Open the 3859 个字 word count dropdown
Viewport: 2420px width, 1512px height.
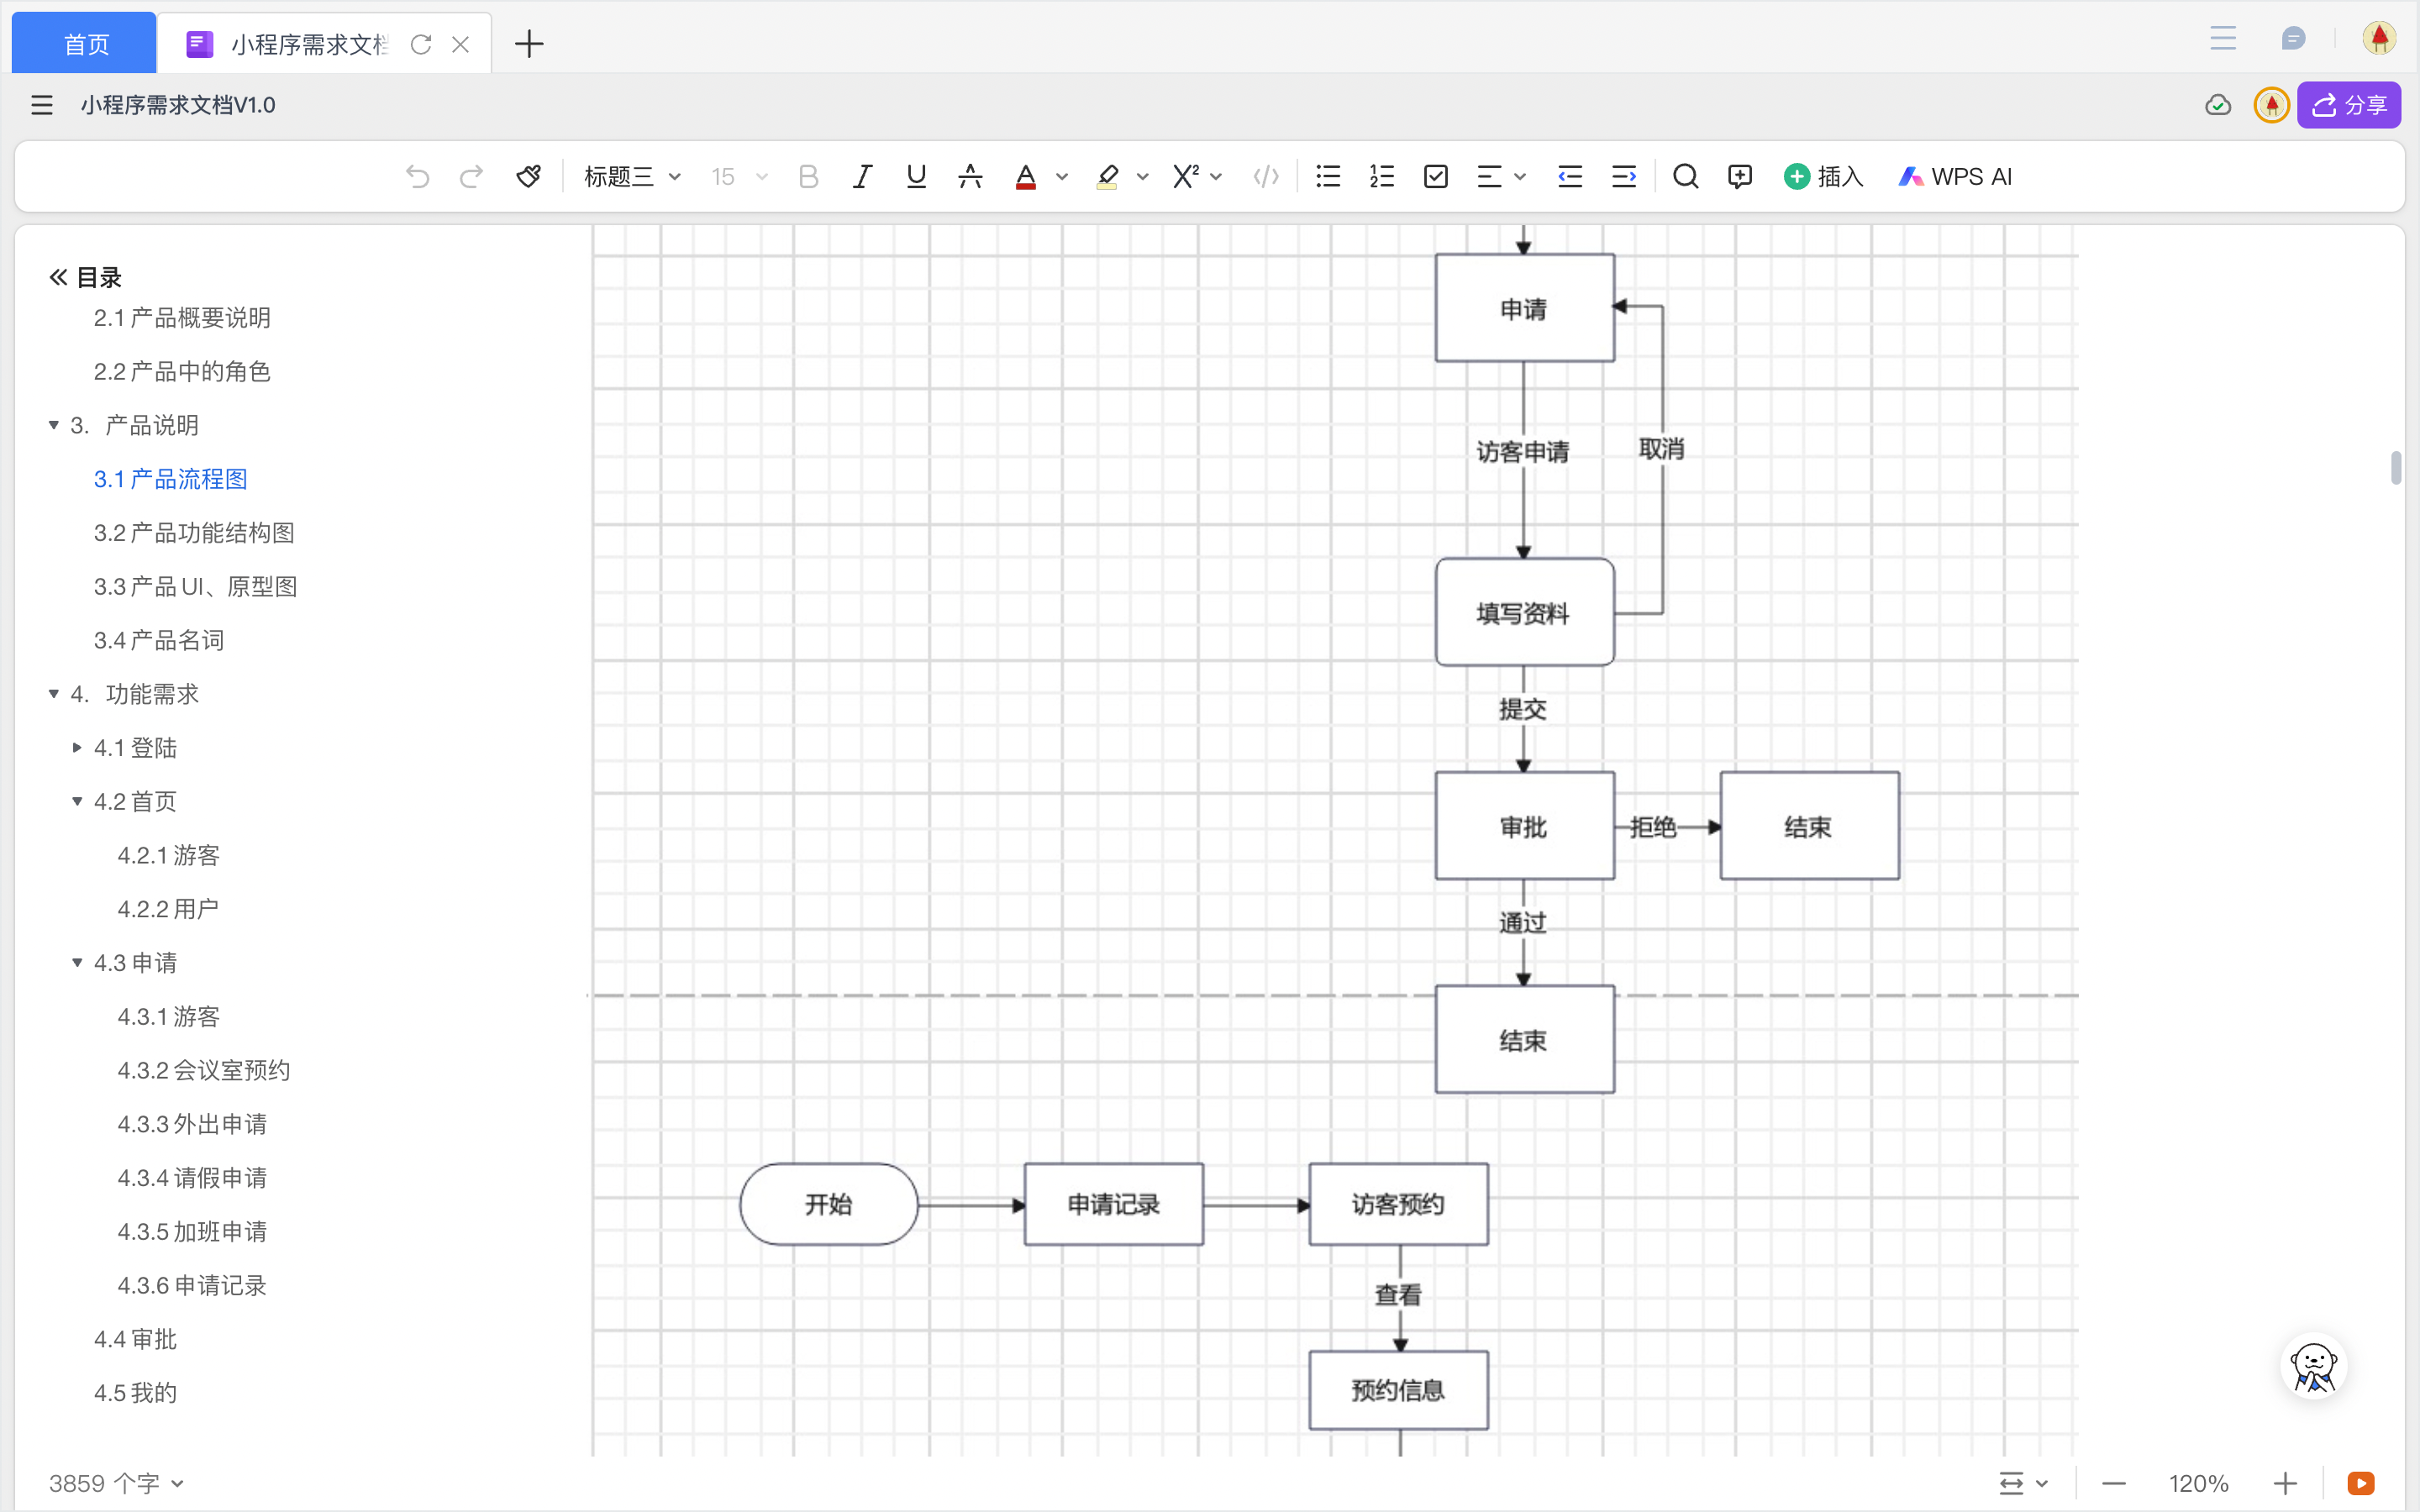[x=116, y=1483]
